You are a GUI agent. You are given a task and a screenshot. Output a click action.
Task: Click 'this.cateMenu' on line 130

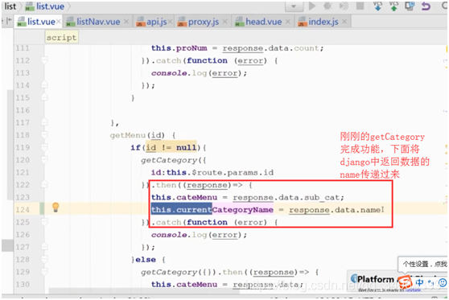184,285
